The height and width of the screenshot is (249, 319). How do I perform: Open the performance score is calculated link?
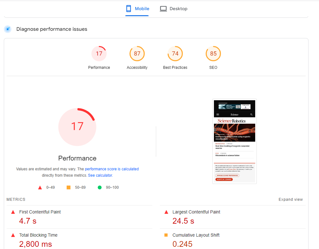[111, 169]
